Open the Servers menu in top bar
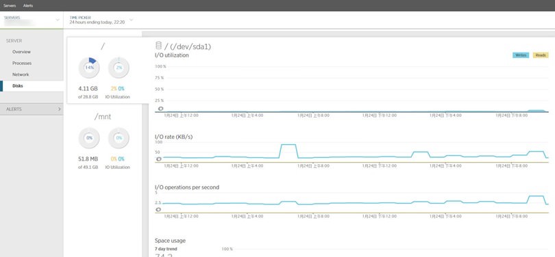This screenshot has height=257, width=555. (10, 5)
